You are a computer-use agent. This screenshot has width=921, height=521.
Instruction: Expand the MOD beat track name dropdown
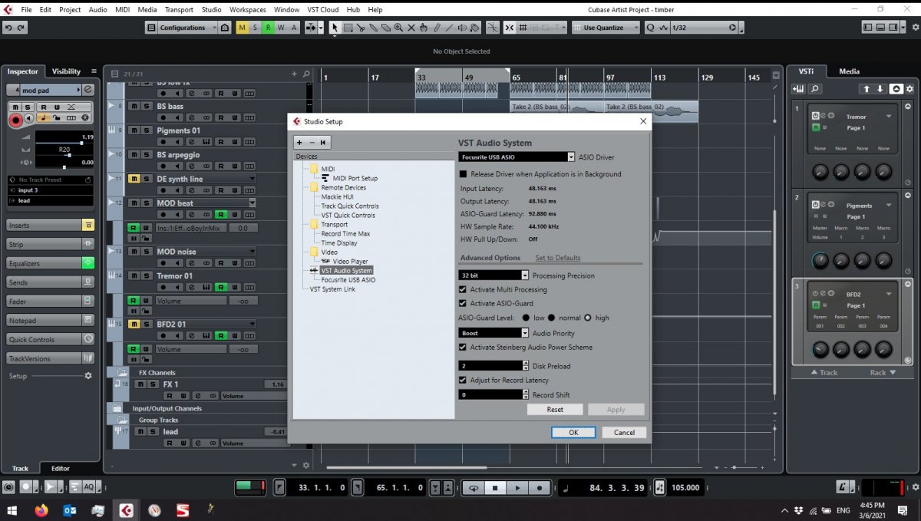click(252, 203)
